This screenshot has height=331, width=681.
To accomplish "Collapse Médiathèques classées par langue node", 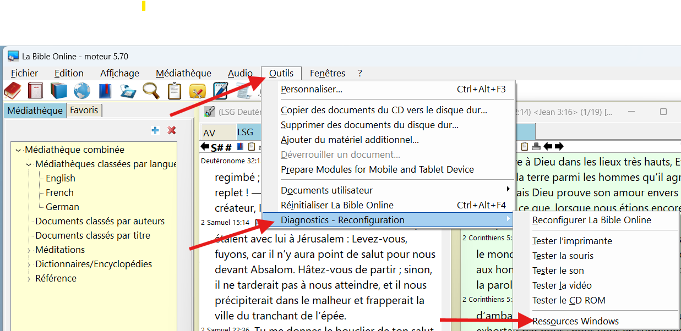I will point(29,164).
